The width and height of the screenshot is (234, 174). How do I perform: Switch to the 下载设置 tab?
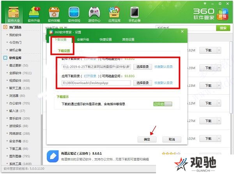[x=60, y=39]
